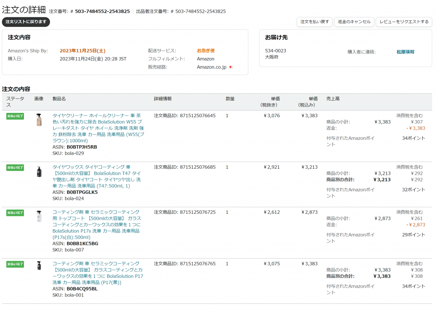Screen dimensions: 437x314
Task: Click order item ID 8715125076725
Action: pos(198,212)
